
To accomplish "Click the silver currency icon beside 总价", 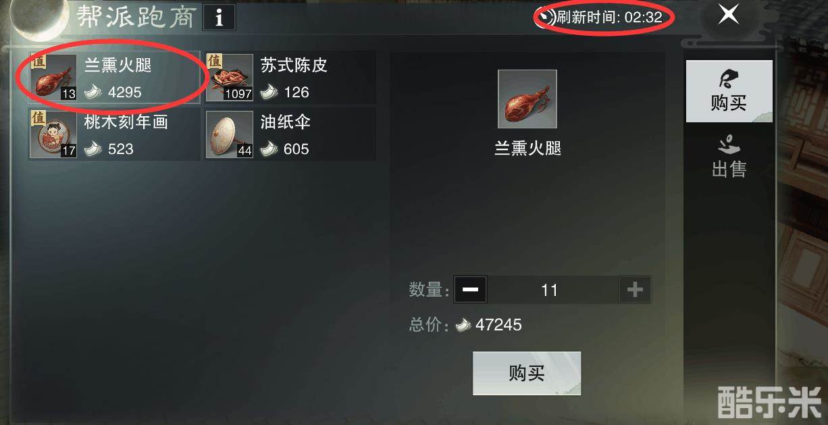I will coord(463,325).
